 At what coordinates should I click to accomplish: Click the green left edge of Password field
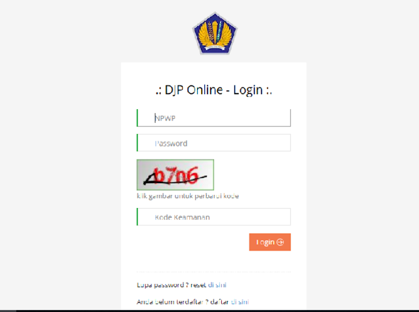(x=137, y=143)
